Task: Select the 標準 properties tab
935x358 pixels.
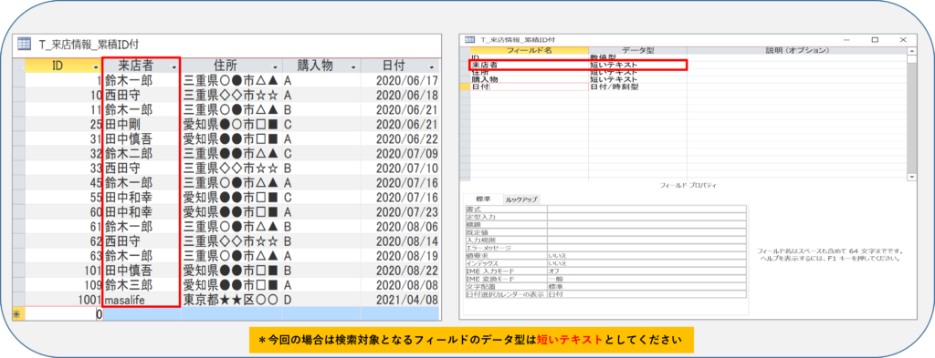Action: click(x=483, y=199)
